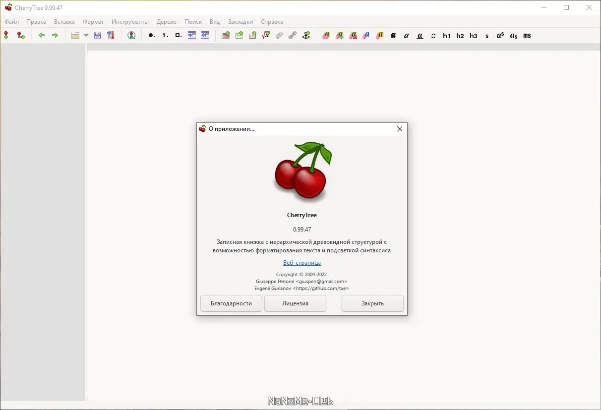Toggle italic text formatting
The image size is (601, 410).
[x=407, y=36]
